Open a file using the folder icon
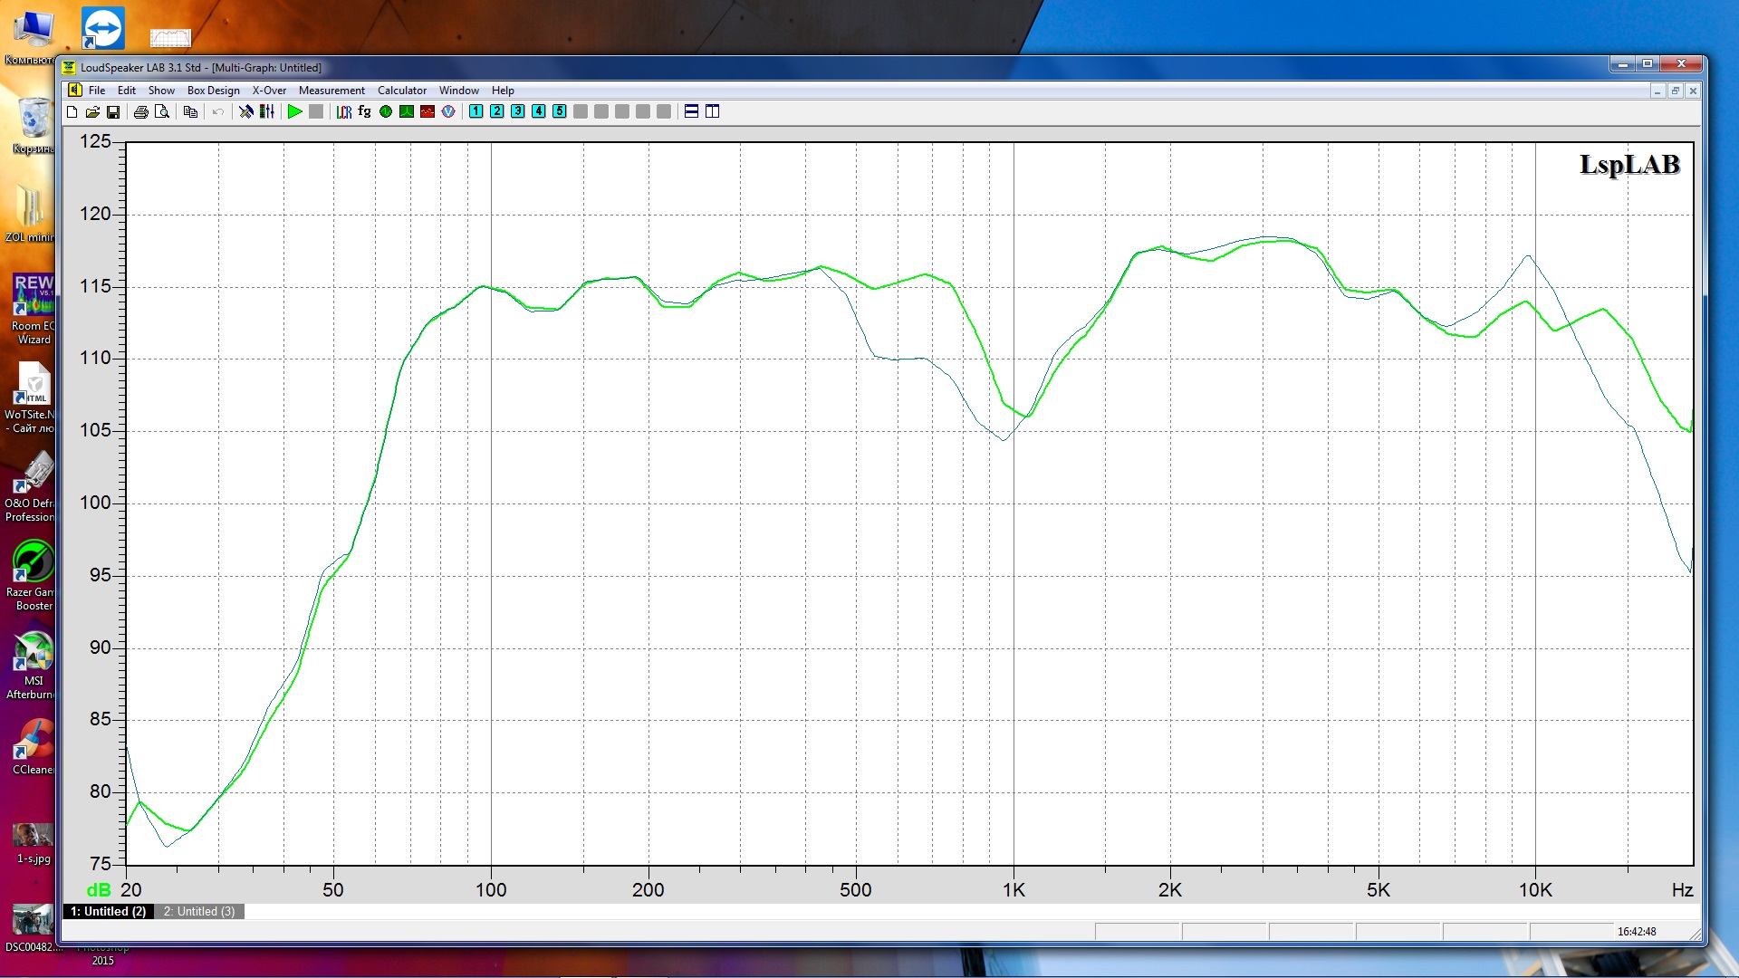This screenshot has width=1739, height=978. [x=92, y=111]
